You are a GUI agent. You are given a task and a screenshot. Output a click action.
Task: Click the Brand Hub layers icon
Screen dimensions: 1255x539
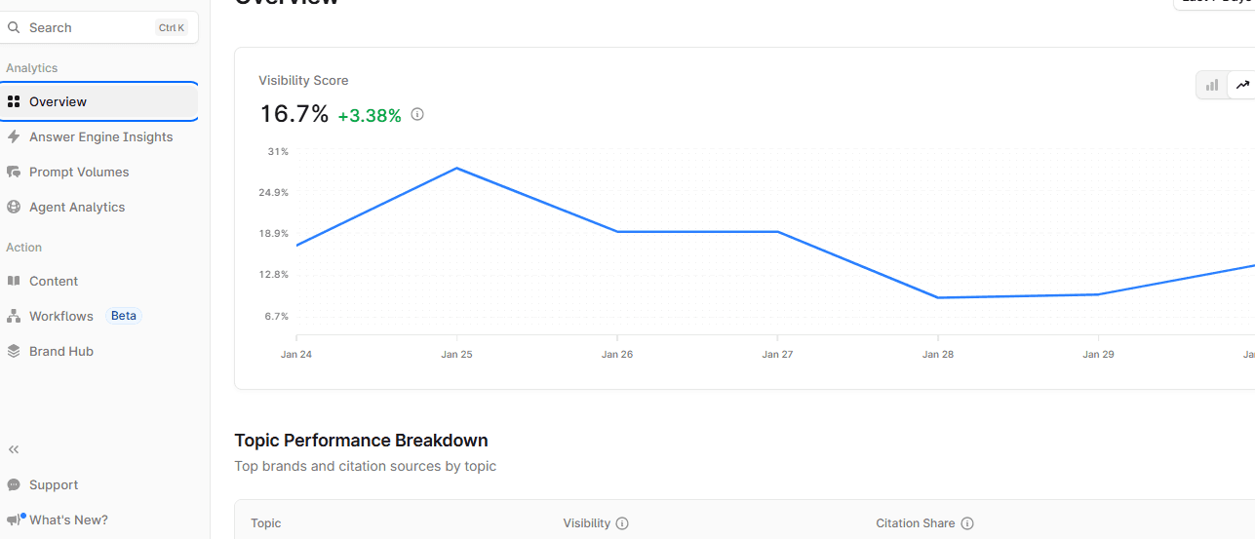pyautogui.click(x=14, y=351)
